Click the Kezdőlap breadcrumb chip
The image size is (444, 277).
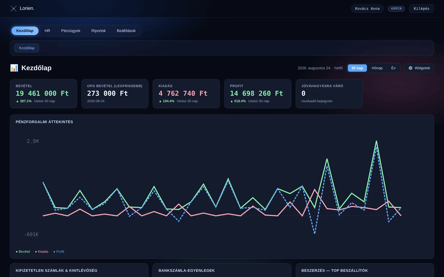tap(27, 48)
